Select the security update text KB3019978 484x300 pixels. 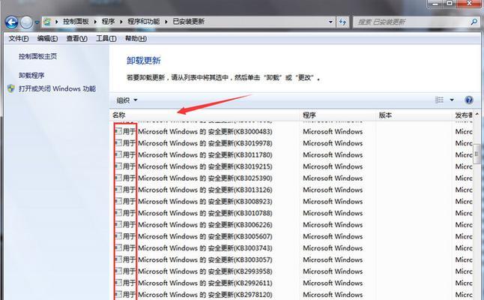(198, 143)
